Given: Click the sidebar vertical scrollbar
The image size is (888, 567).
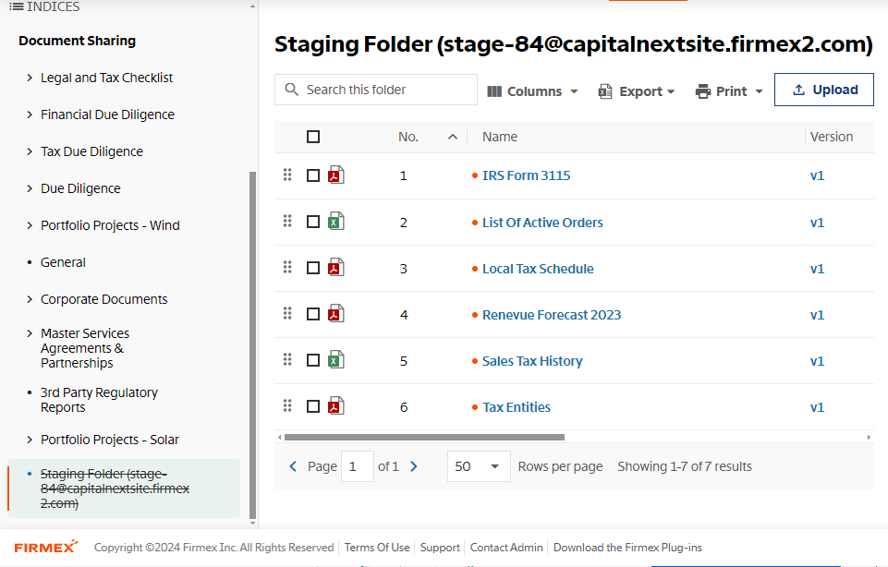Looking at the screenshot, I should point(252,344).
